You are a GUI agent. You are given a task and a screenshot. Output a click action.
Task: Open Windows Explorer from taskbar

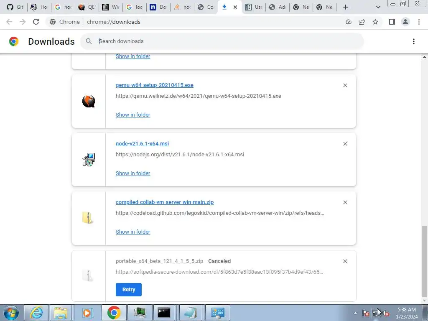61,313
